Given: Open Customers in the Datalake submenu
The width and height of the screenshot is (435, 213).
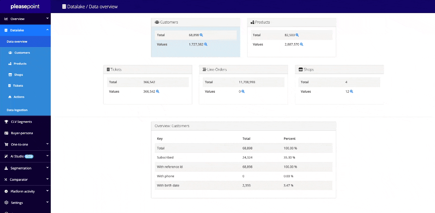Looking at the screenshot, I should click(22, 53).
